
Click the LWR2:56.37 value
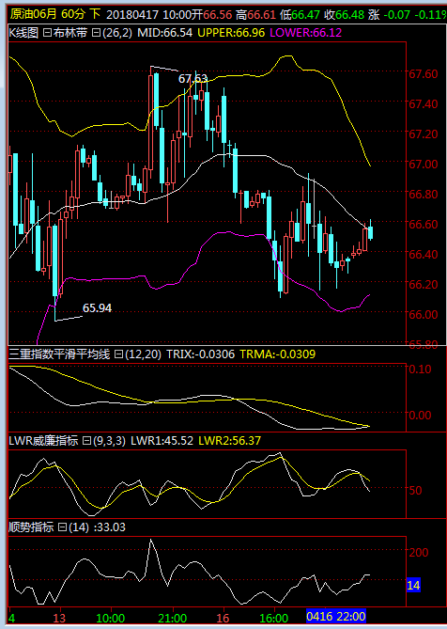coord(230,441)
